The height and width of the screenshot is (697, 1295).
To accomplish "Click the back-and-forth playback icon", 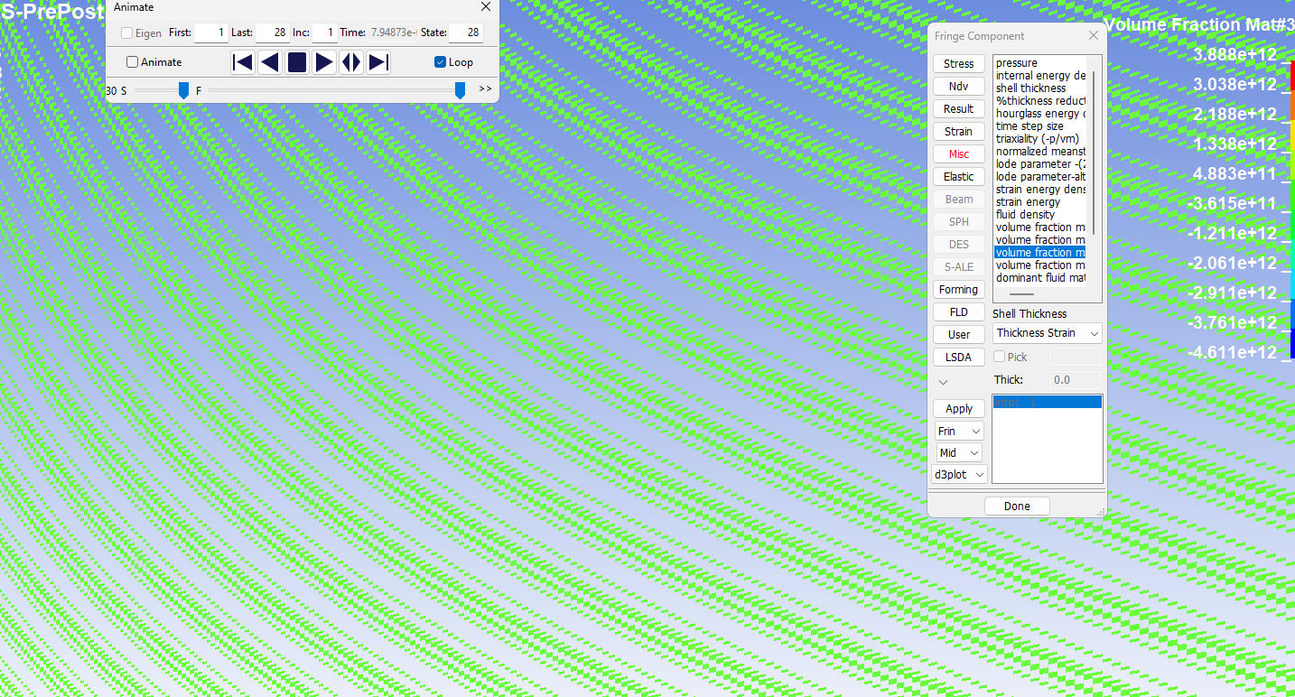I will 351,62.
